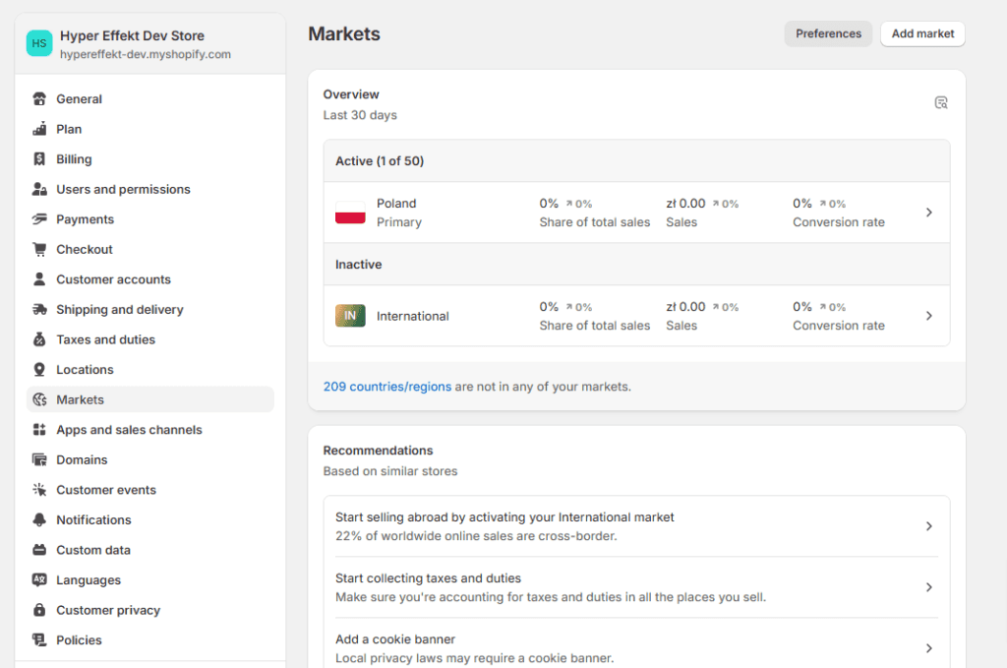Click Start collecting taxes and duties text
Screen dimensions: 1007x668
click(428, 578)
